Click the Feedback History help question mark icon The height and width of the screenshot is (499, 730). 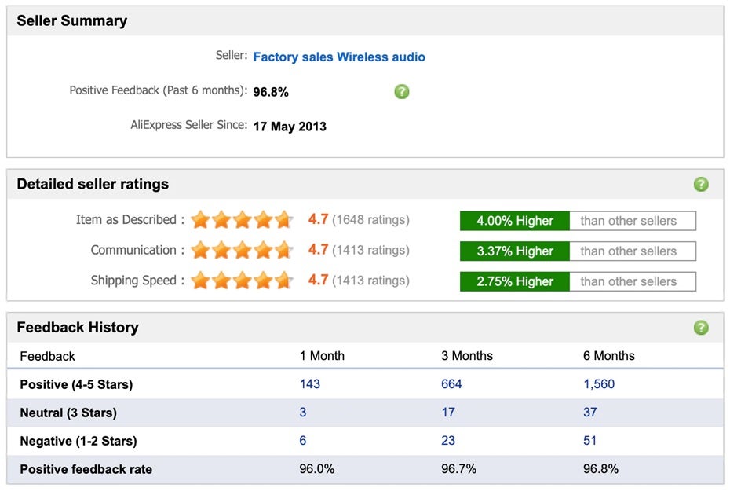(x=701, y=328)
